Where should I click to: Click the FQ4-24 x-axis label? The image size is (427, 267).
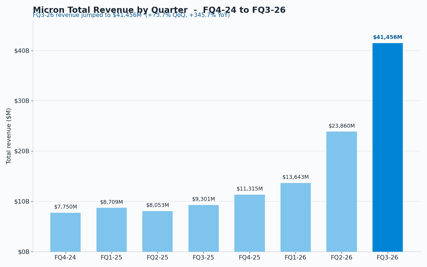65,258
